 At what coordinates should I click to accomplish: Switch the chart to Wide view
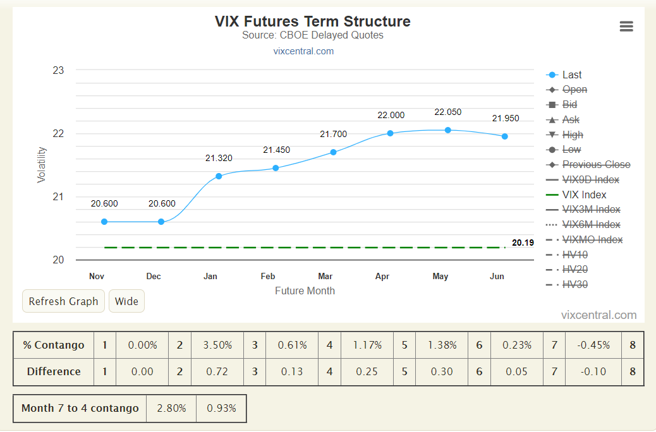click(x=126, y=301)
